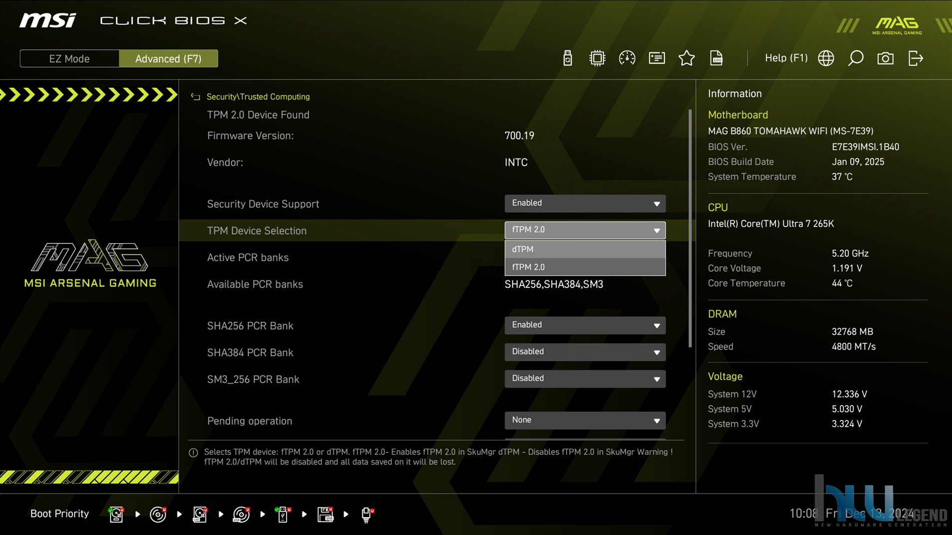Click the TPM 2.0 Device Found text
This screenshot has width=952, height=535.
point(258,115)
